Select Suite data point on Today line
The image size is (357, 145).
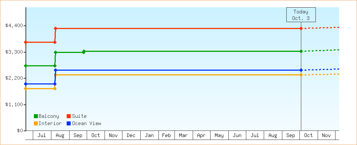[301, 28]
